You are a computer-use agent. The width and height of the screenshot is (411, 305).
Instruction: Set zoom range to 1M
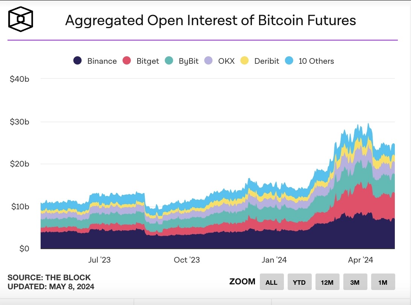[383, 282]
